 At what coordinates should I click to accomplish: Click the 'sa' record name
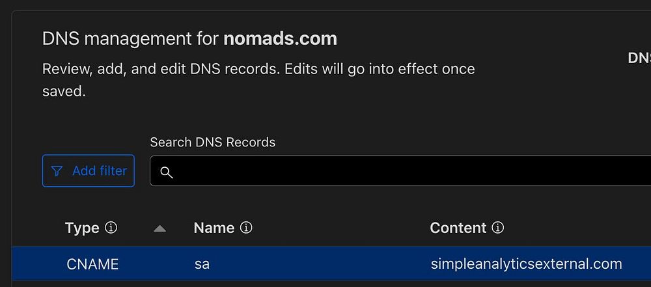coord(202,264)
